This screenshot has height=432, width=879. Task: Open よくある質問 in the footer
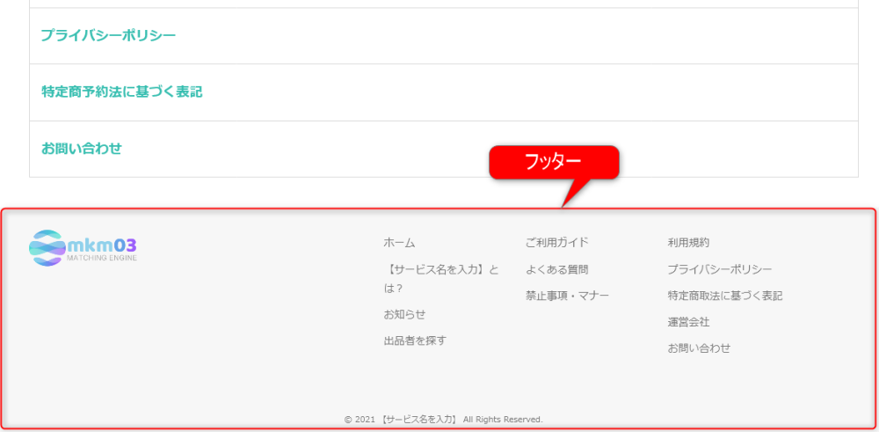click(x=556, y=269)
